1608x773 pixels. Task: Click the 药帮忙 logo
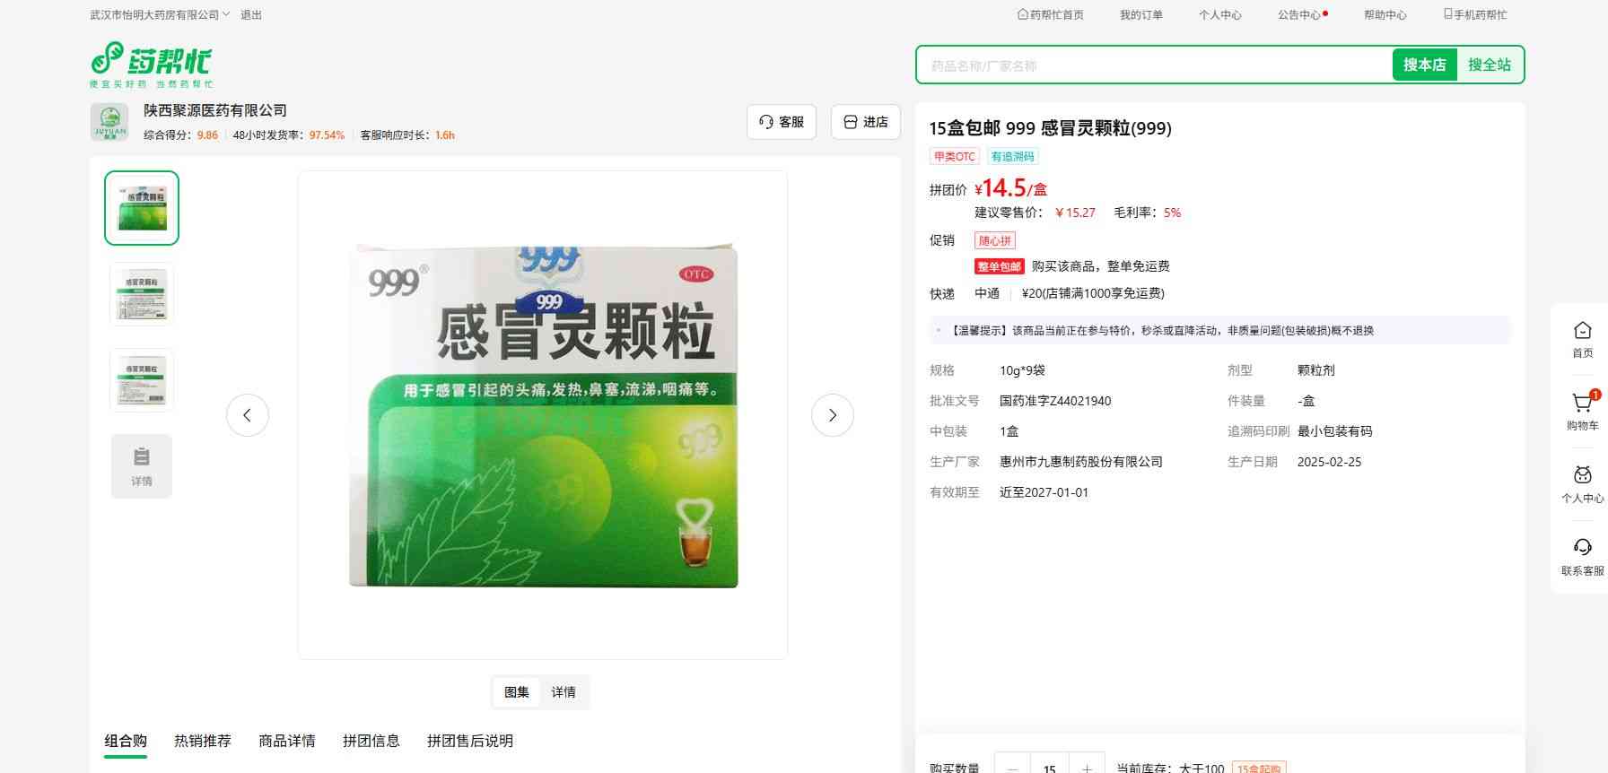coord(151,65)
